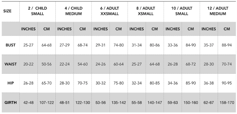Select waist value 26-28 inches
The height and width of the screenshot is (114, 237).
click(x=173, y=64)
